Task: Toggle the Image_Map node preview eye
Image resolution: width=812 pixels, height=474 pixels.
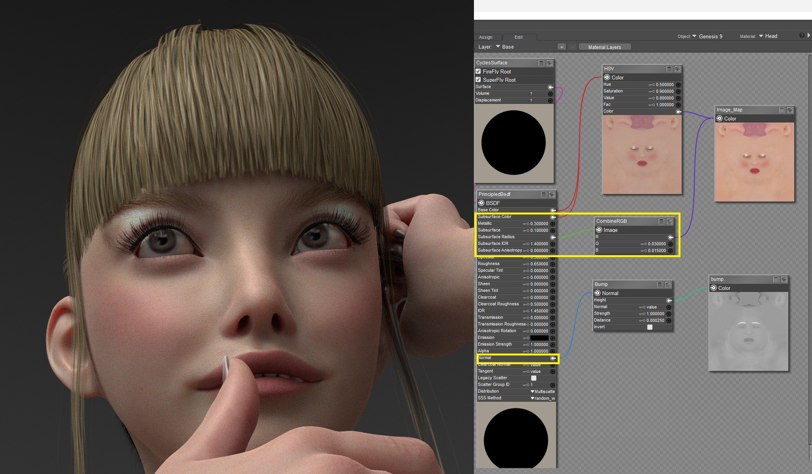Action: point(790,110)
